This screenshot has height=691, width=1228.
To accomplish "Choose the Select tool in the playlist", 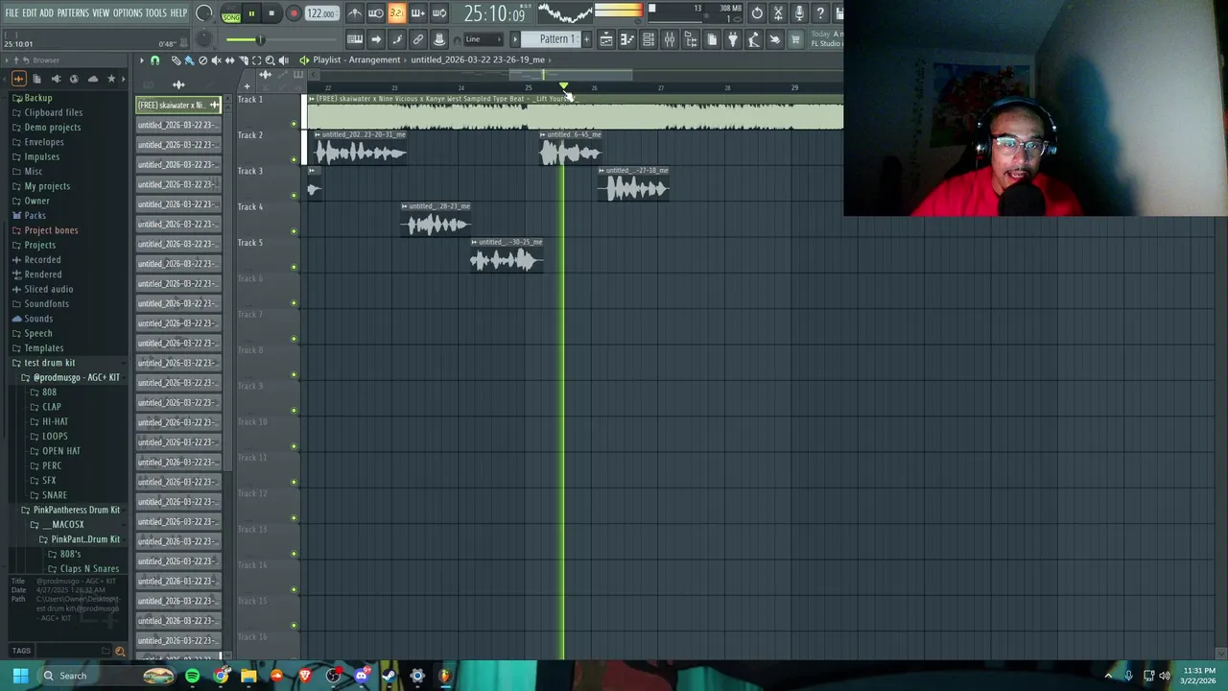I will (256, 60).
